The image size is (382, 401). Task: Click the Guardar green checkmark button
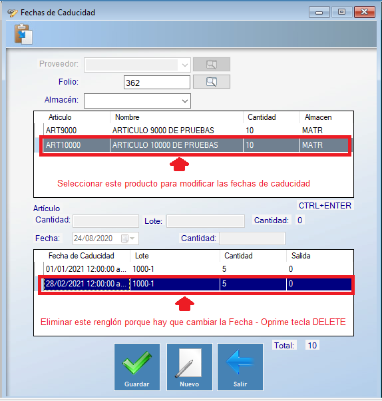point(137,367)
